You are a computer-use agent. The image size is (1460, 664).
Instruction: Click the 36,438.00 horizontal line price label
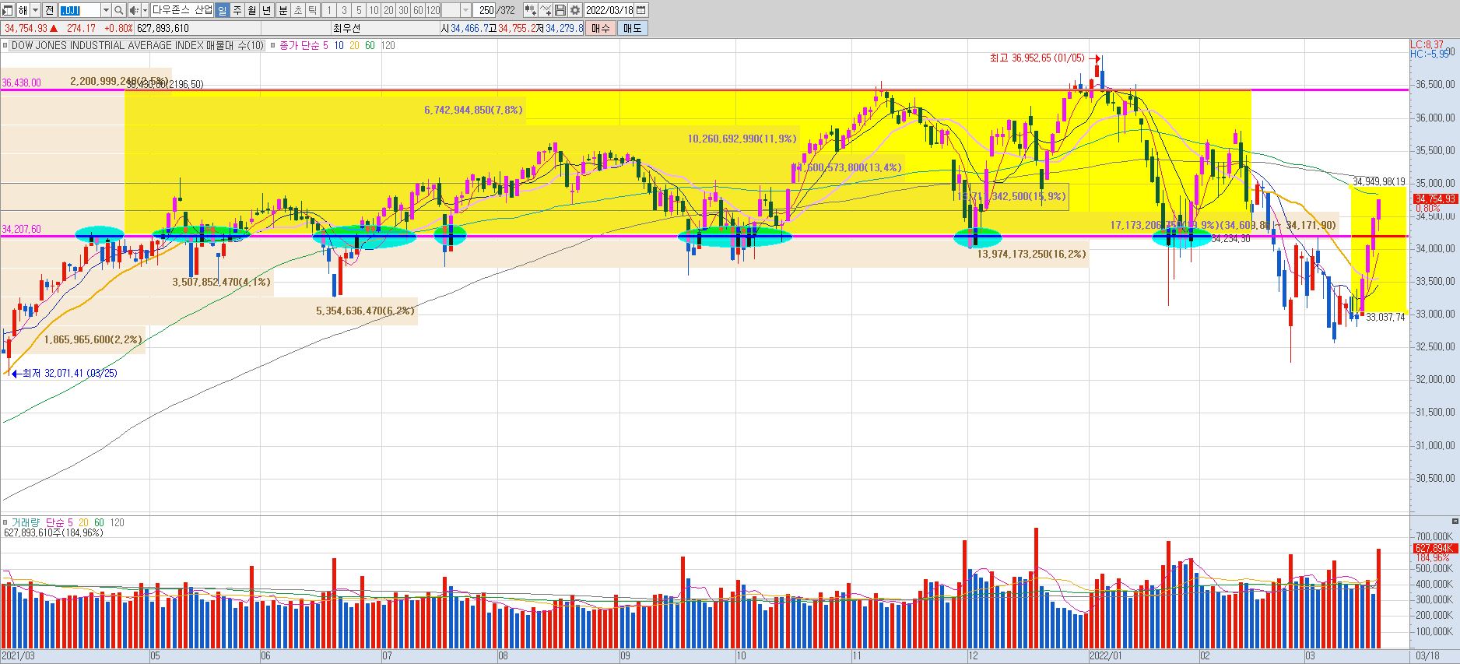pyautogui.click(x=21, y=83)
